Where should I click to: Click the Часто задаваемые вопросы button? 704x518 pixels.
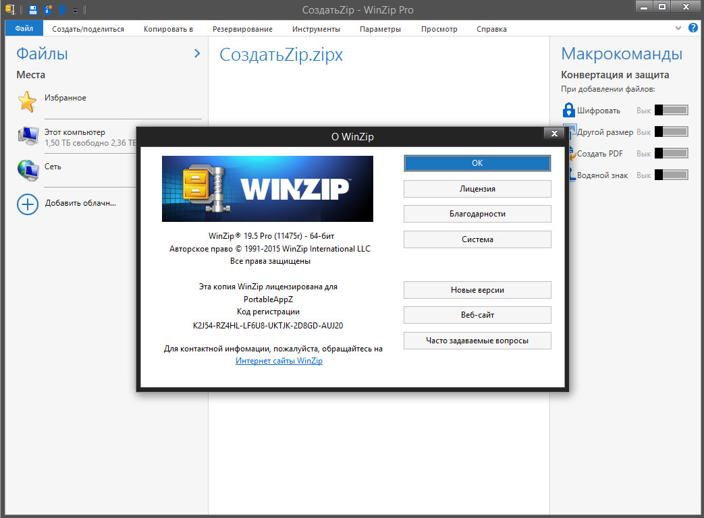coord(477,341)
